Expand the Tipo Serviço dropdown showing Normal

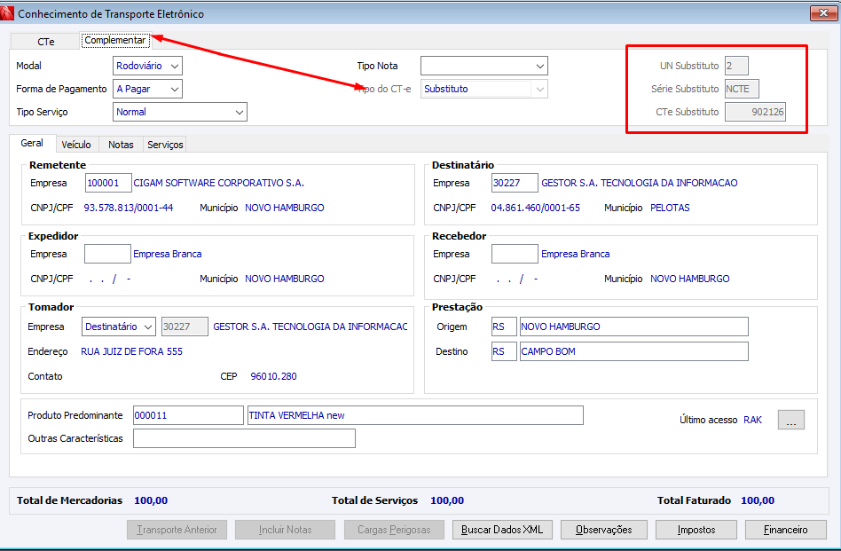click(180, 112)
